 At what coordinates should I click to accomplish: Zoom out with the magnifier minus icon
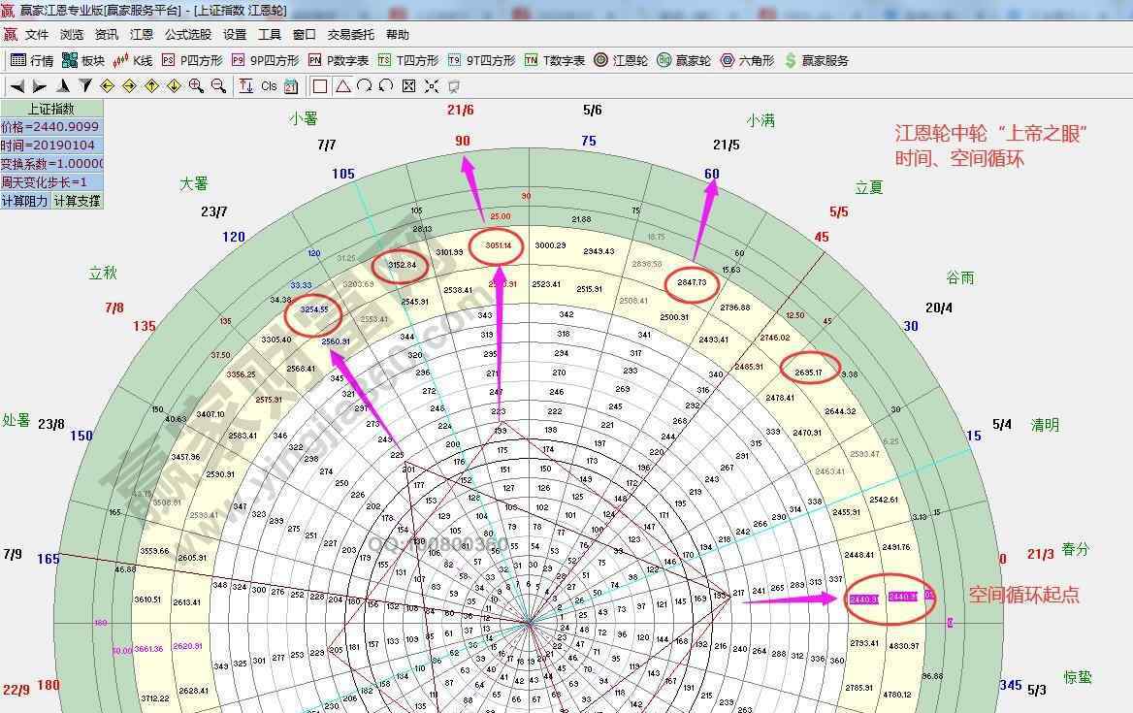coord(218,86)
